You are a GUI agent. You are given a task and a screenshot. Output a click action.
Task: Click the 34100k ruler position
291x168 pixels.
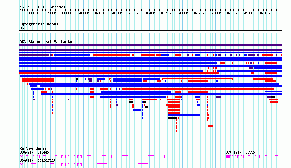(248, 13)
